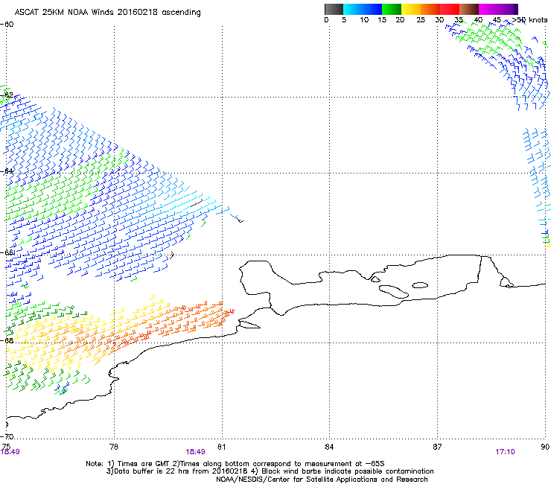Viewport: 551px width, 484px height.
Task: Click the '78' longitude label
Action: pos(114,447)
